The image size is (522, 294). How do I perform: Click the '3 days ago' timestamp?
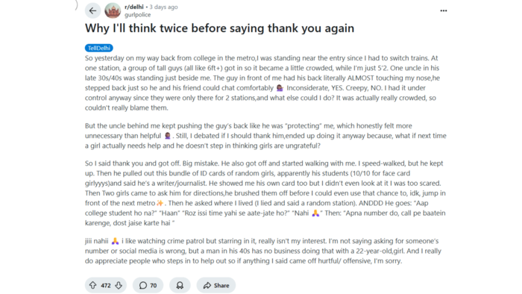coord(163,7)
